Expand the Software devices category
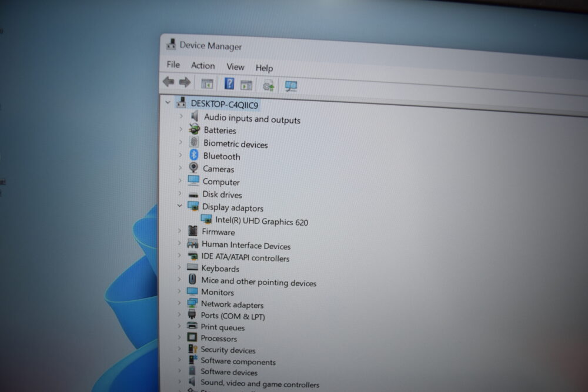This screenshot has width=588, height=392. (x=179, y=370)
